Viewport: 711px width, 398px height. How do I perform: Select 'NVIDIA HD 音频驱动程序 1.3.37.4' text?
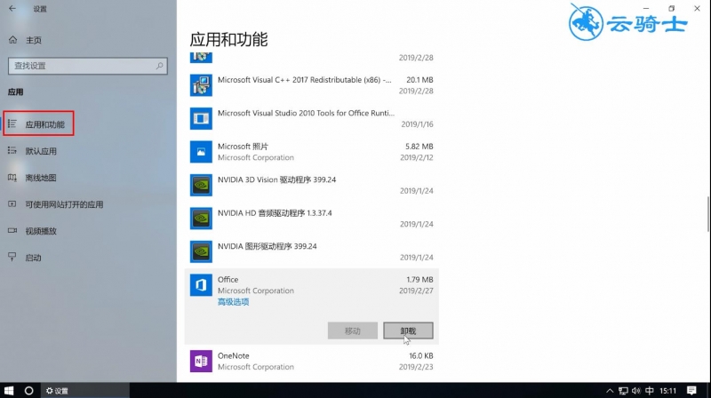(x=275, y=213)
